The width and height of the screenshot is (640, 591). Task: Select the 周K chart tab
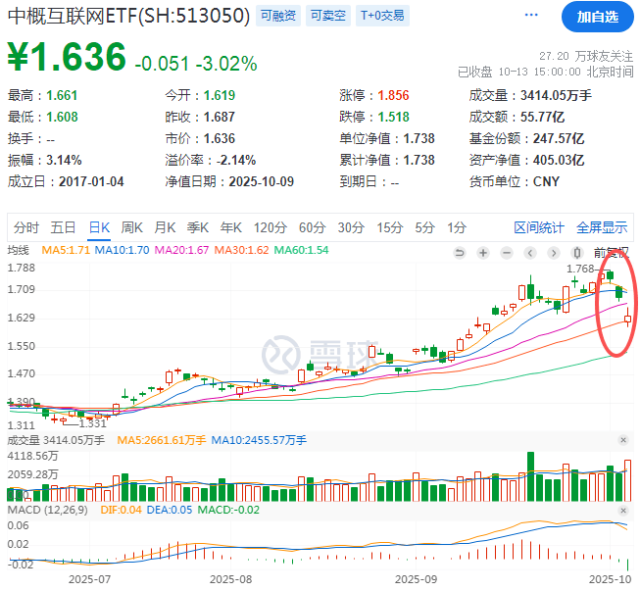(131, 227)
